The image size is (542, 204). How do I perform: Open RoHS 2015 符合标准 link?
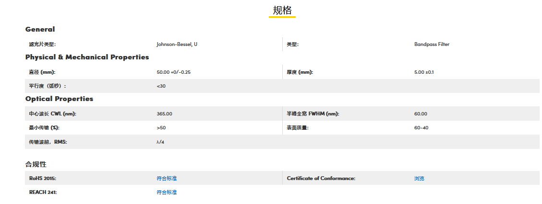tap(167, 178)
